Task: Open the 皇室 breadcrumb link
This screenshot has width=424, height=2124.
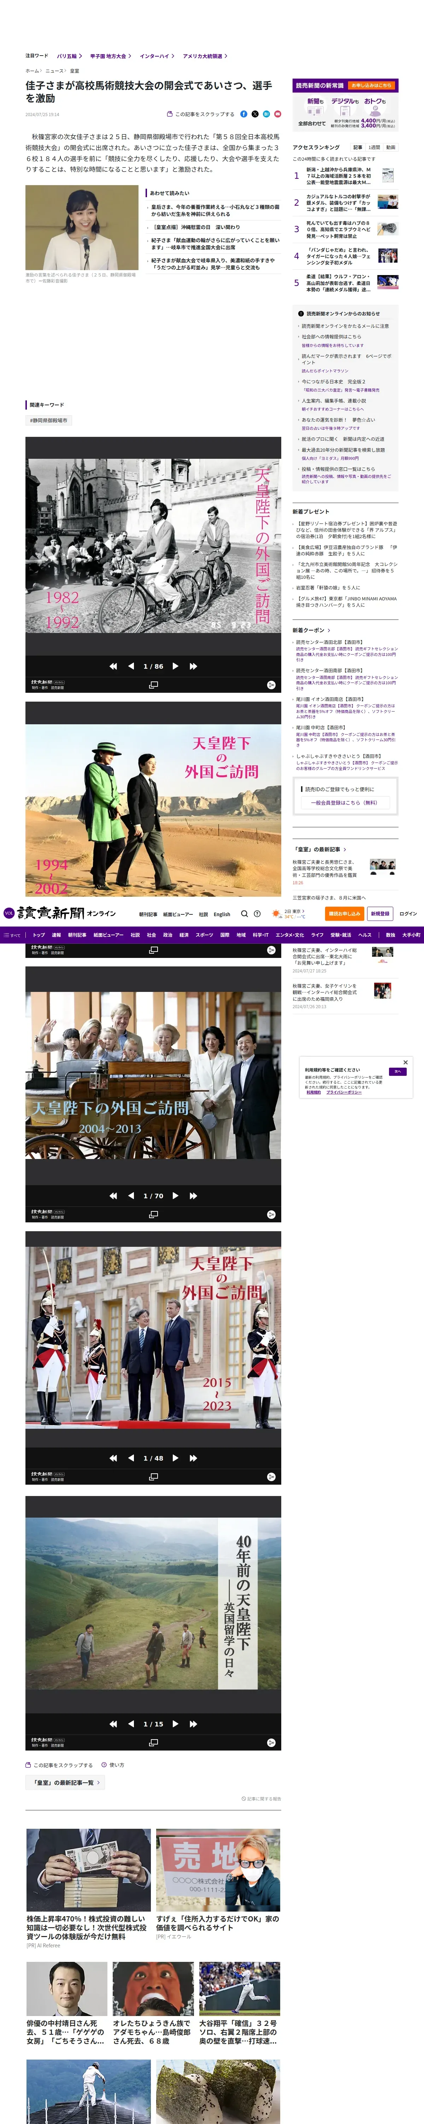Action: (x=75, y=71)
